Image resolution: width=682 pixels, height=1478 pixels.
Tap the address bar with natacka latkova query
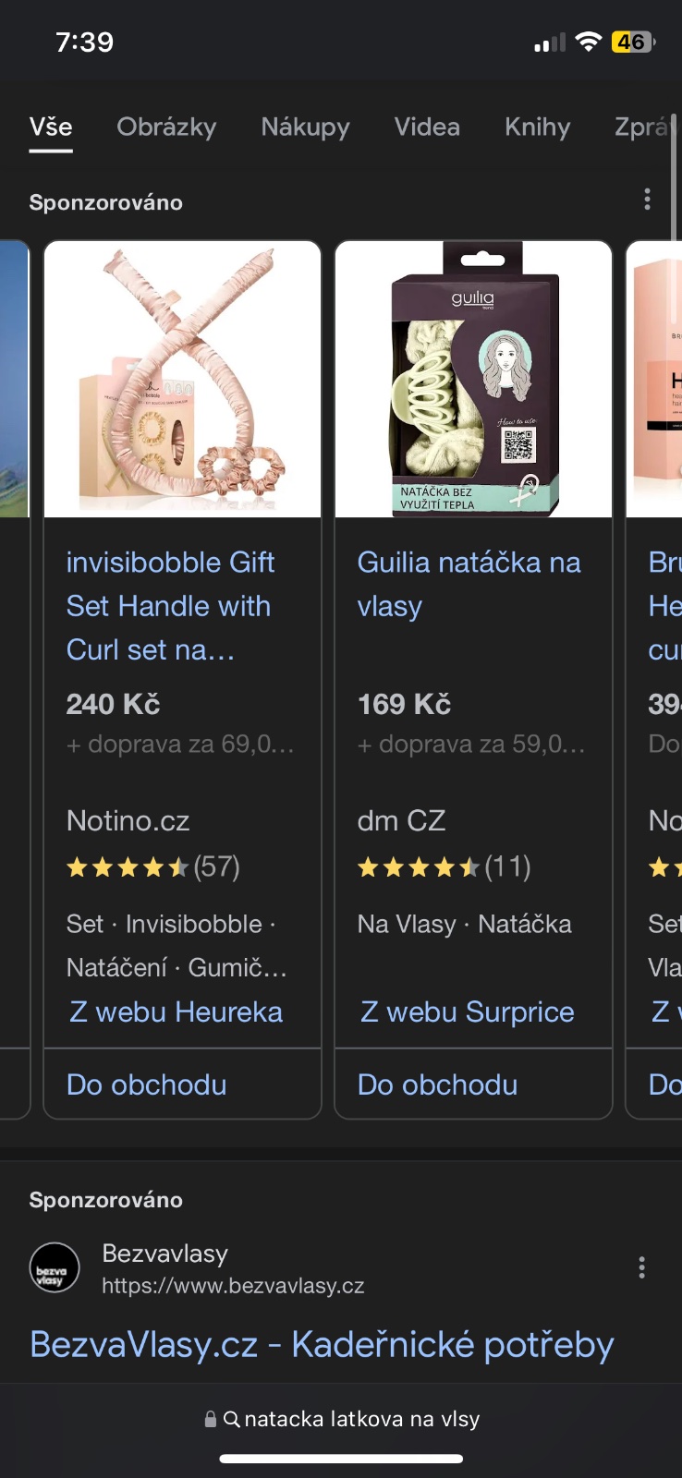point(361,1419)
